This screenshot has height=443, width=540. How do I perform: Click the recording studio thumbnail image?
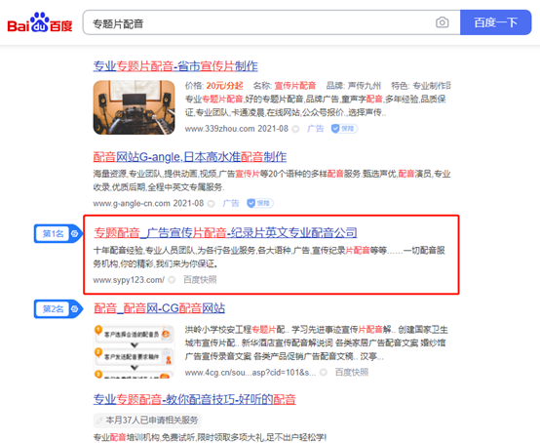(x=134, y=107)
